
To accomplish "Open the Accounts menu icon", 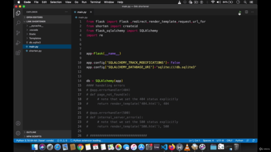I will coord(18,123).
